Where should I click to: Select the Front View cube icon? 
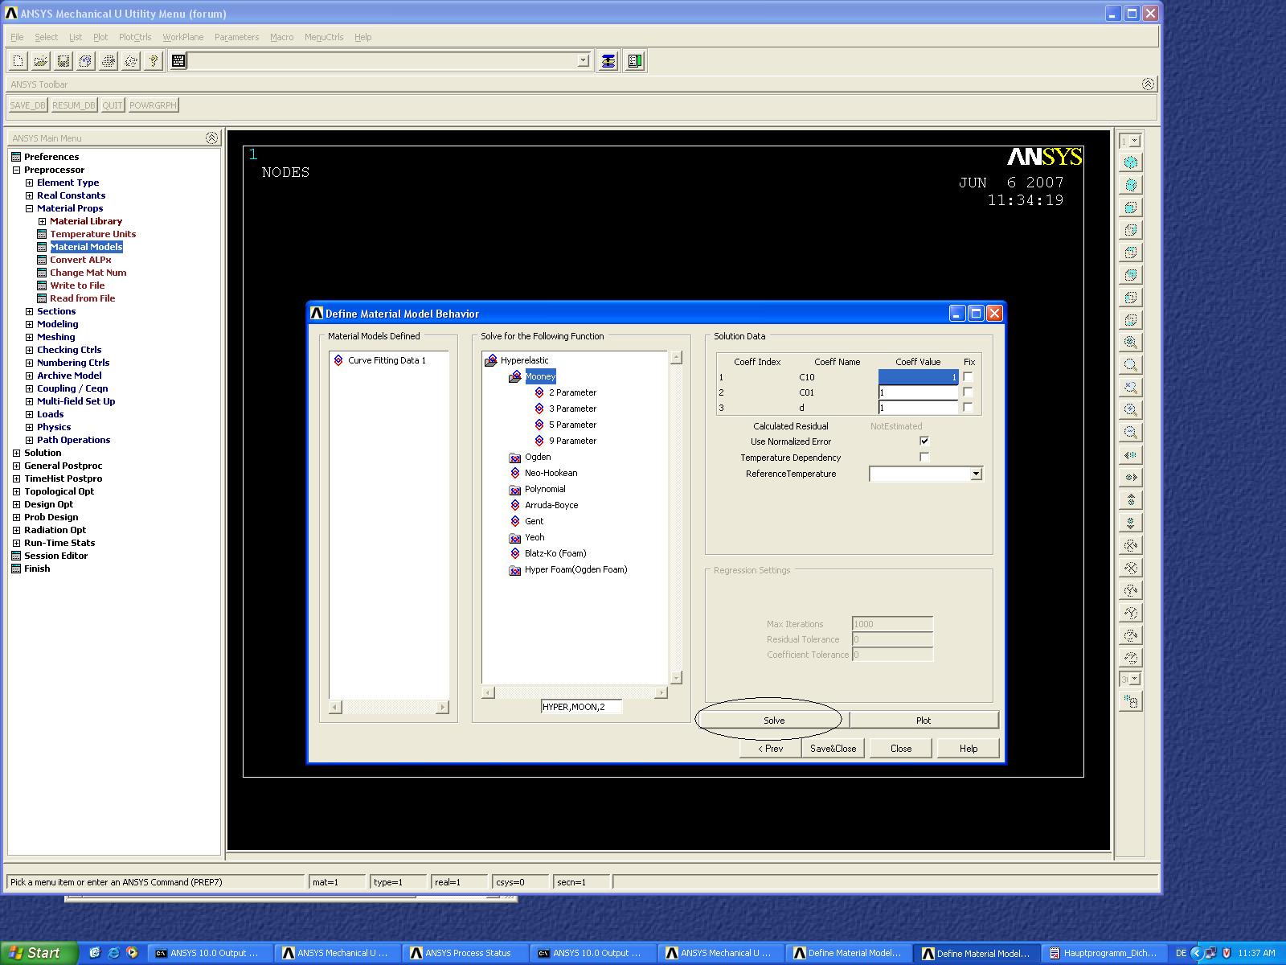tap(1131, 207)
